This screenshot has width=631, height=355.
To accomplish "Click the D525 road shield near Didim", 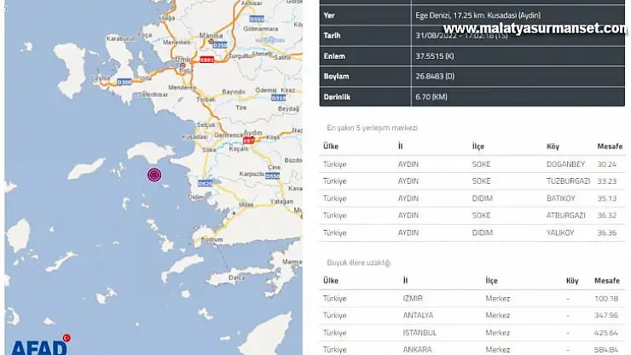I will click(x=205, y=183).
